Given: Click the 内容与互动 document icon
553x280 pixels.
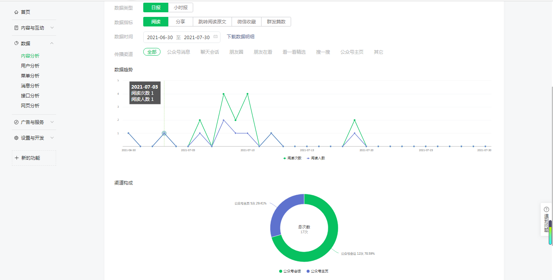Looking at the screenshot, I should pos(16,28).
